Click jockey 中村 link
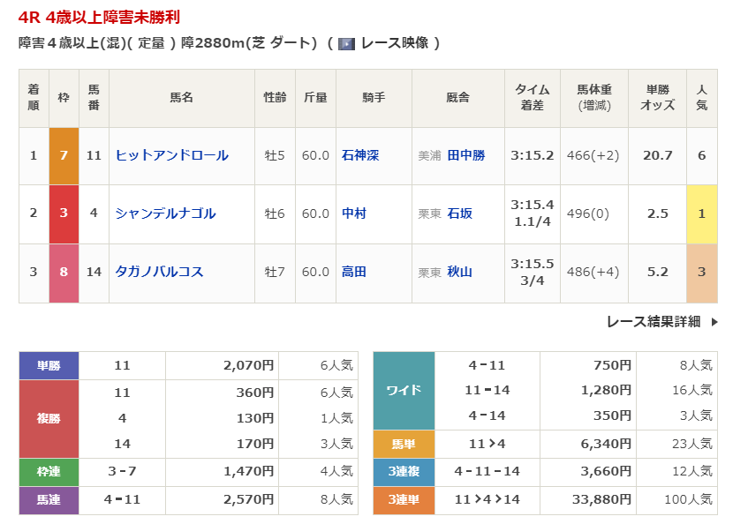Viewport: 733px width, 524px height. coord(354,213)
